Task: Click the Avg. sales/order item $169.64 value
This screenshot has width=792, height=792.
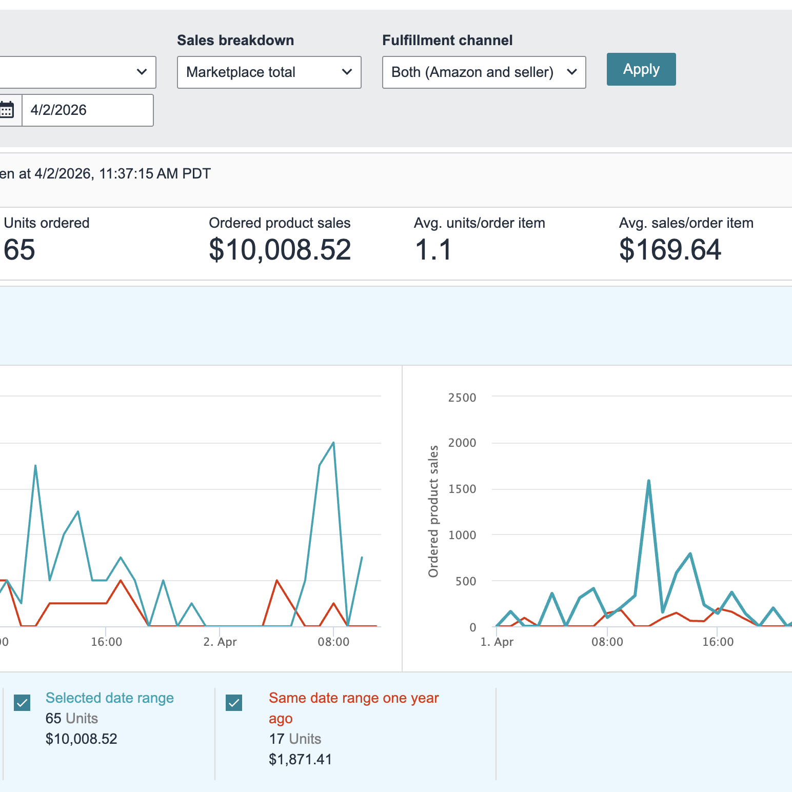Action: point(670,250)
